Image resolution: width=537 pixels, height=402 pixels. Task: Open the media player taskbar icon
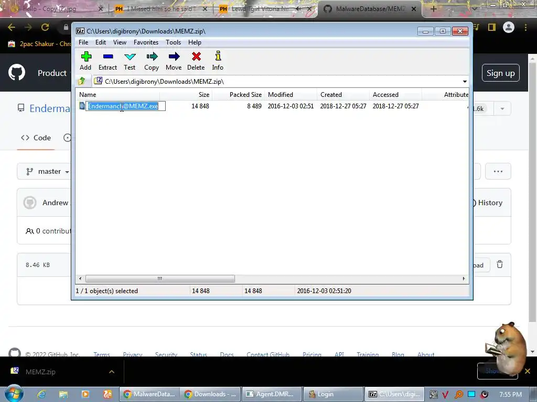85,394
